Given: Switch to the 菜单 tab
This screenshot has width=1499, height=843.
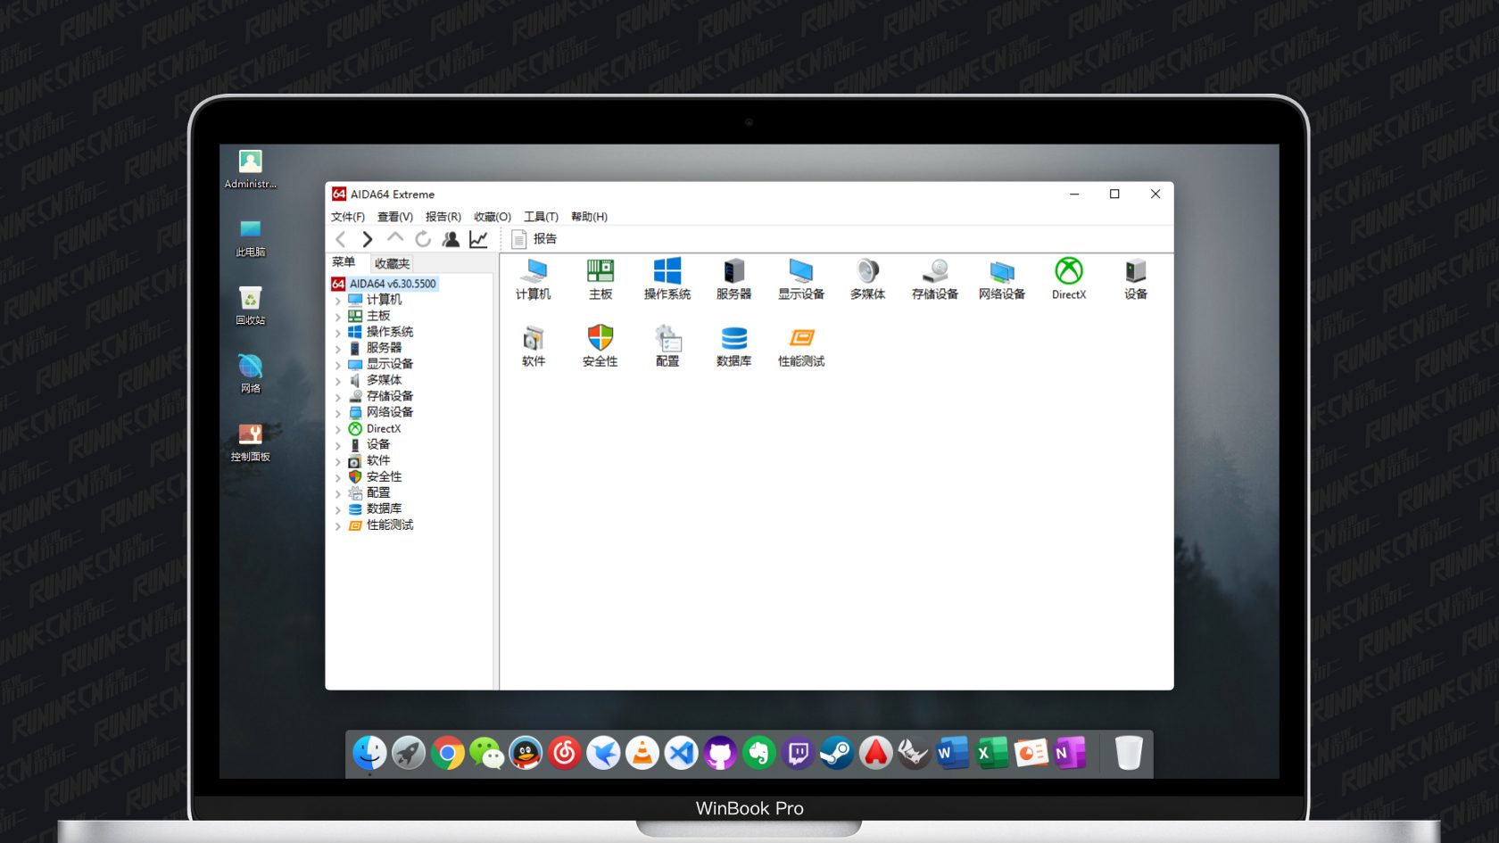Looking at the screenshot, I should [344, 262].
